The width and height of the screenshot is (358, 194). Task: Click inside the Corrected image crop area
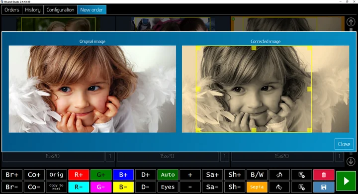tap(254, 89)
